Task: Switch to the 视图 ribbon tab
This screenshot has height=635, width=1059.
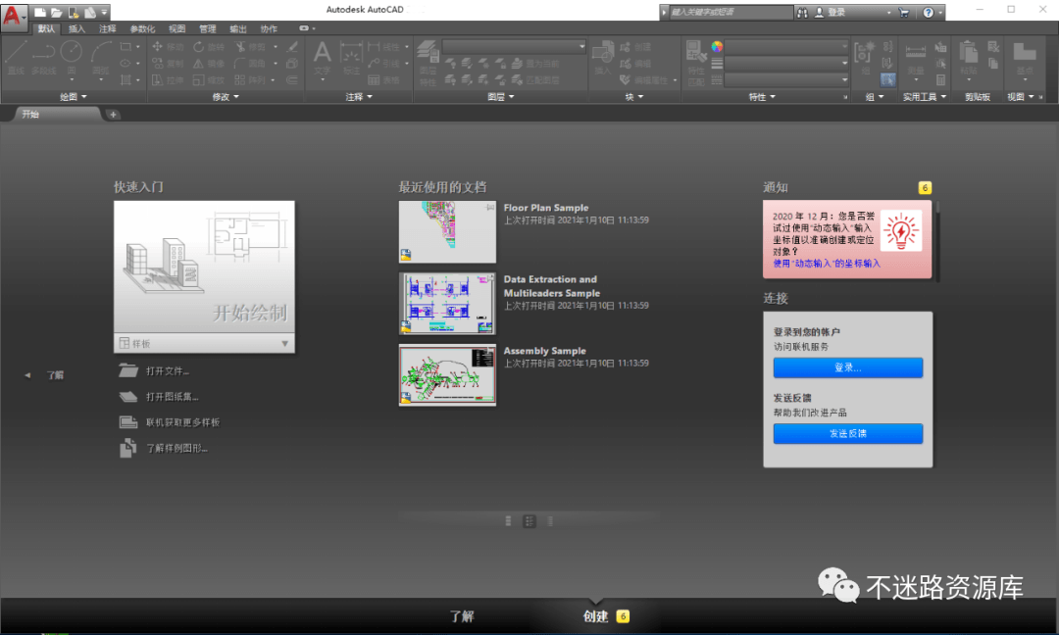Action: pos(176,29)
